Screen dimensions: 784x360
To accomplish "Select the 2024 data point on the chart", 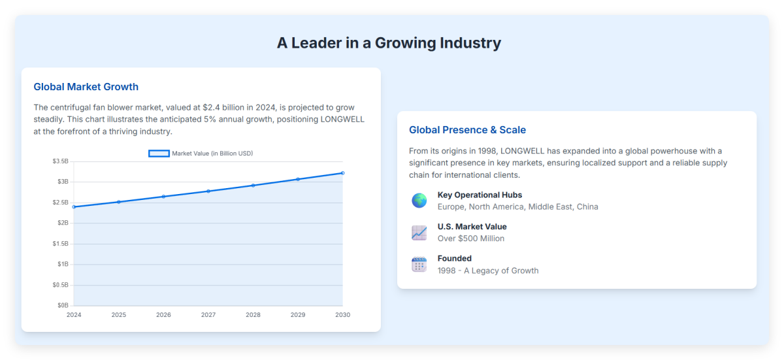I will coord(74,206).
